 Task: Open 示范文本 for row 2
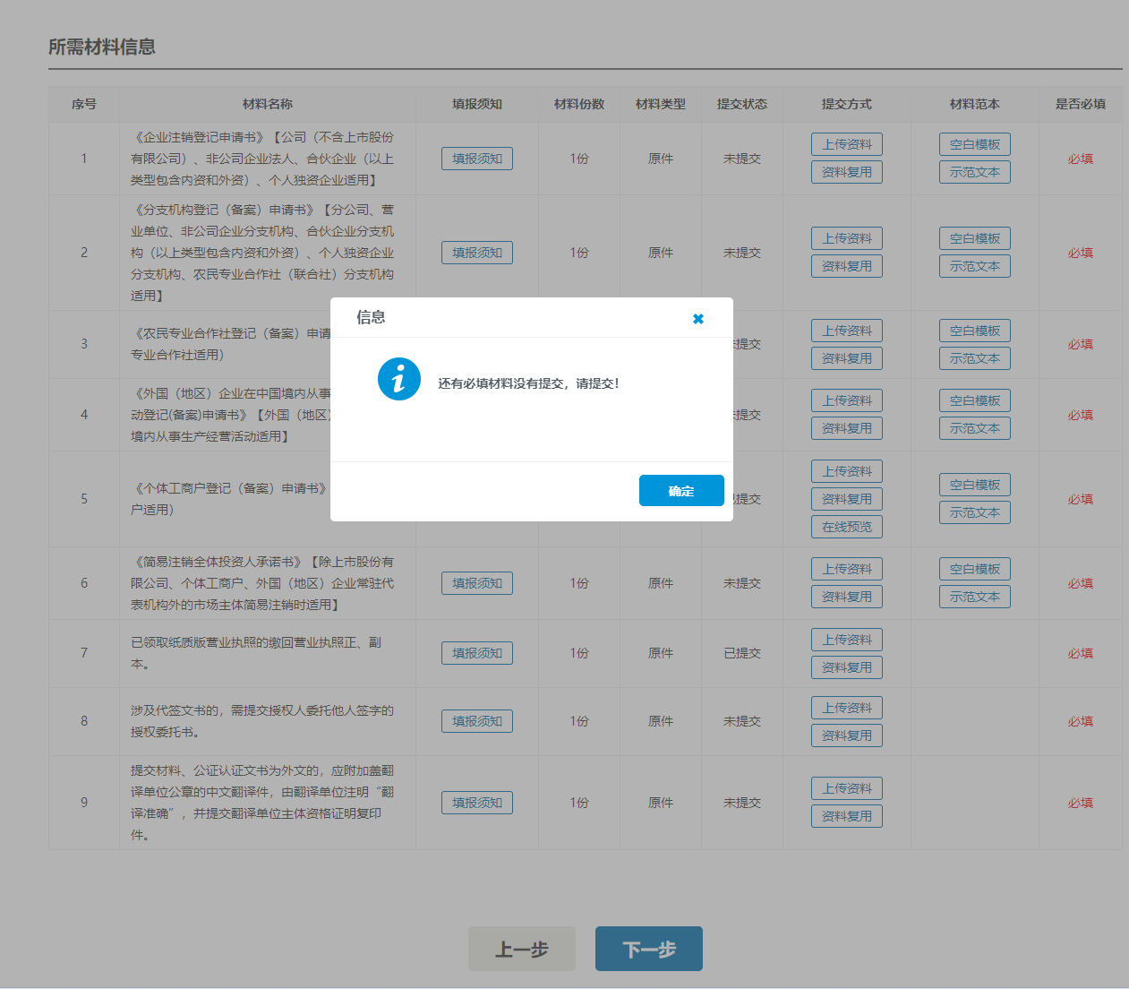click(x=975, y=266)
